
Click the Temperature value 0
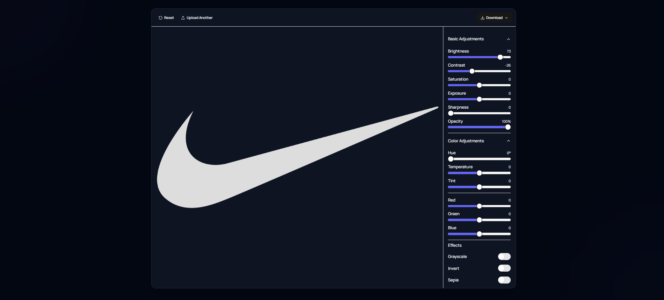point(510,167)
